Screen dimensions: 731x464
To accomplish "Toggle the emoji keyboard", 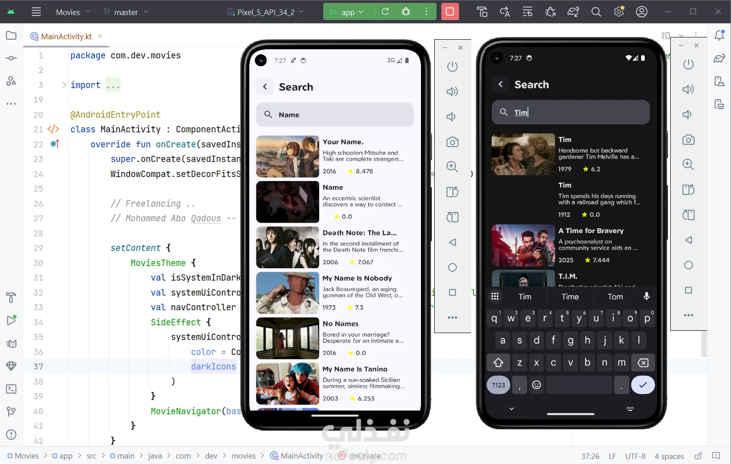I will [536, 385].
